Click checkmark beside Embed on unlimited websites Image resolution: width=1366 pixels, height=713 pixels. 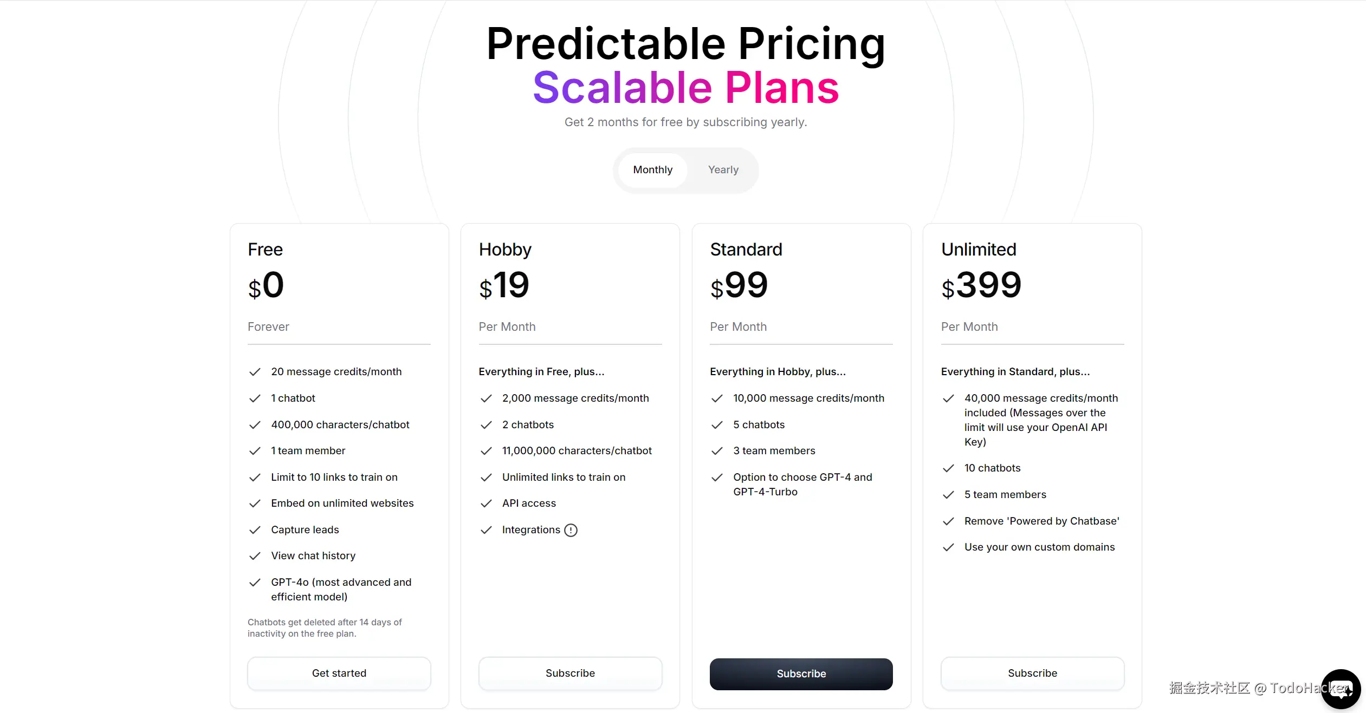[255, 503]
